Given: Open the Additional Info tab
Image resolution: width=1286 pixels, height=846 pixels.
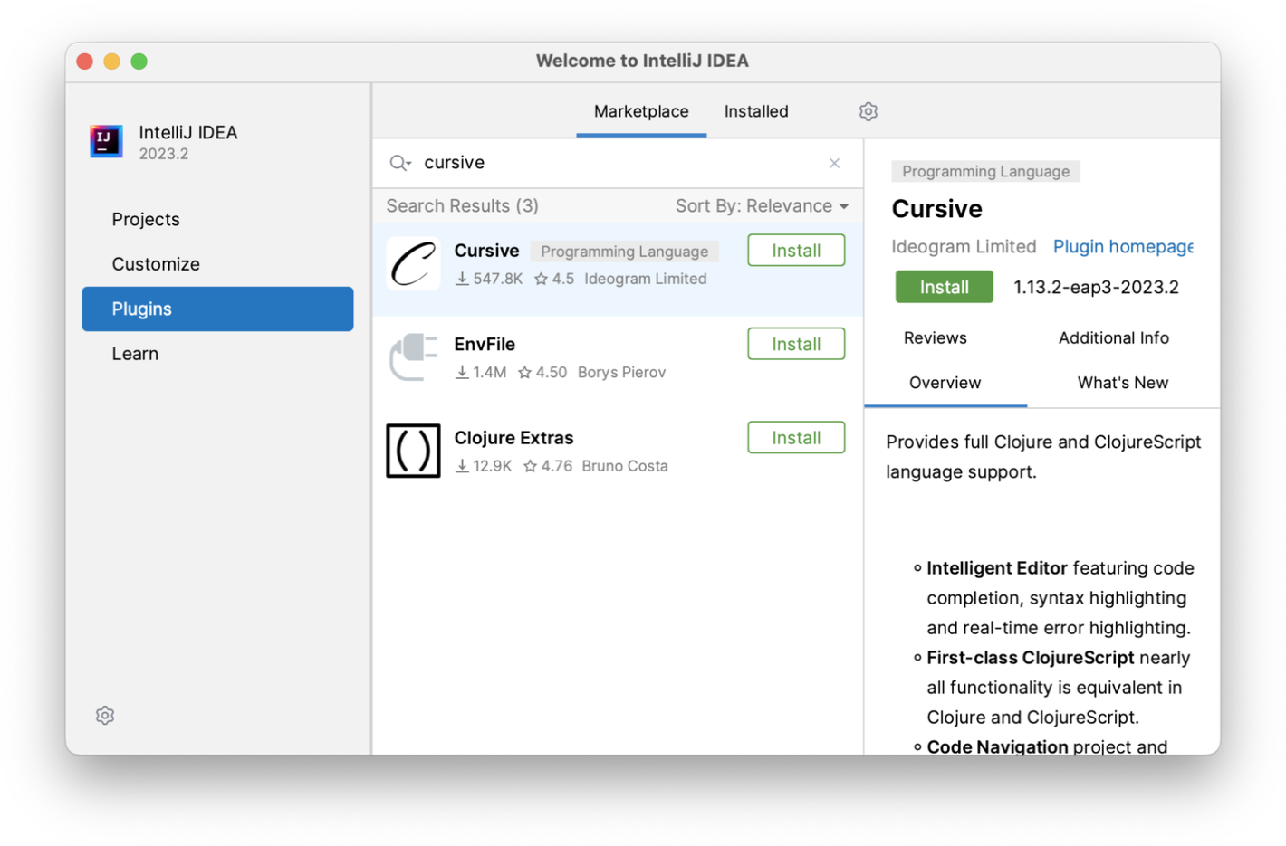Looking at the screenshot, I should 1113,337.
